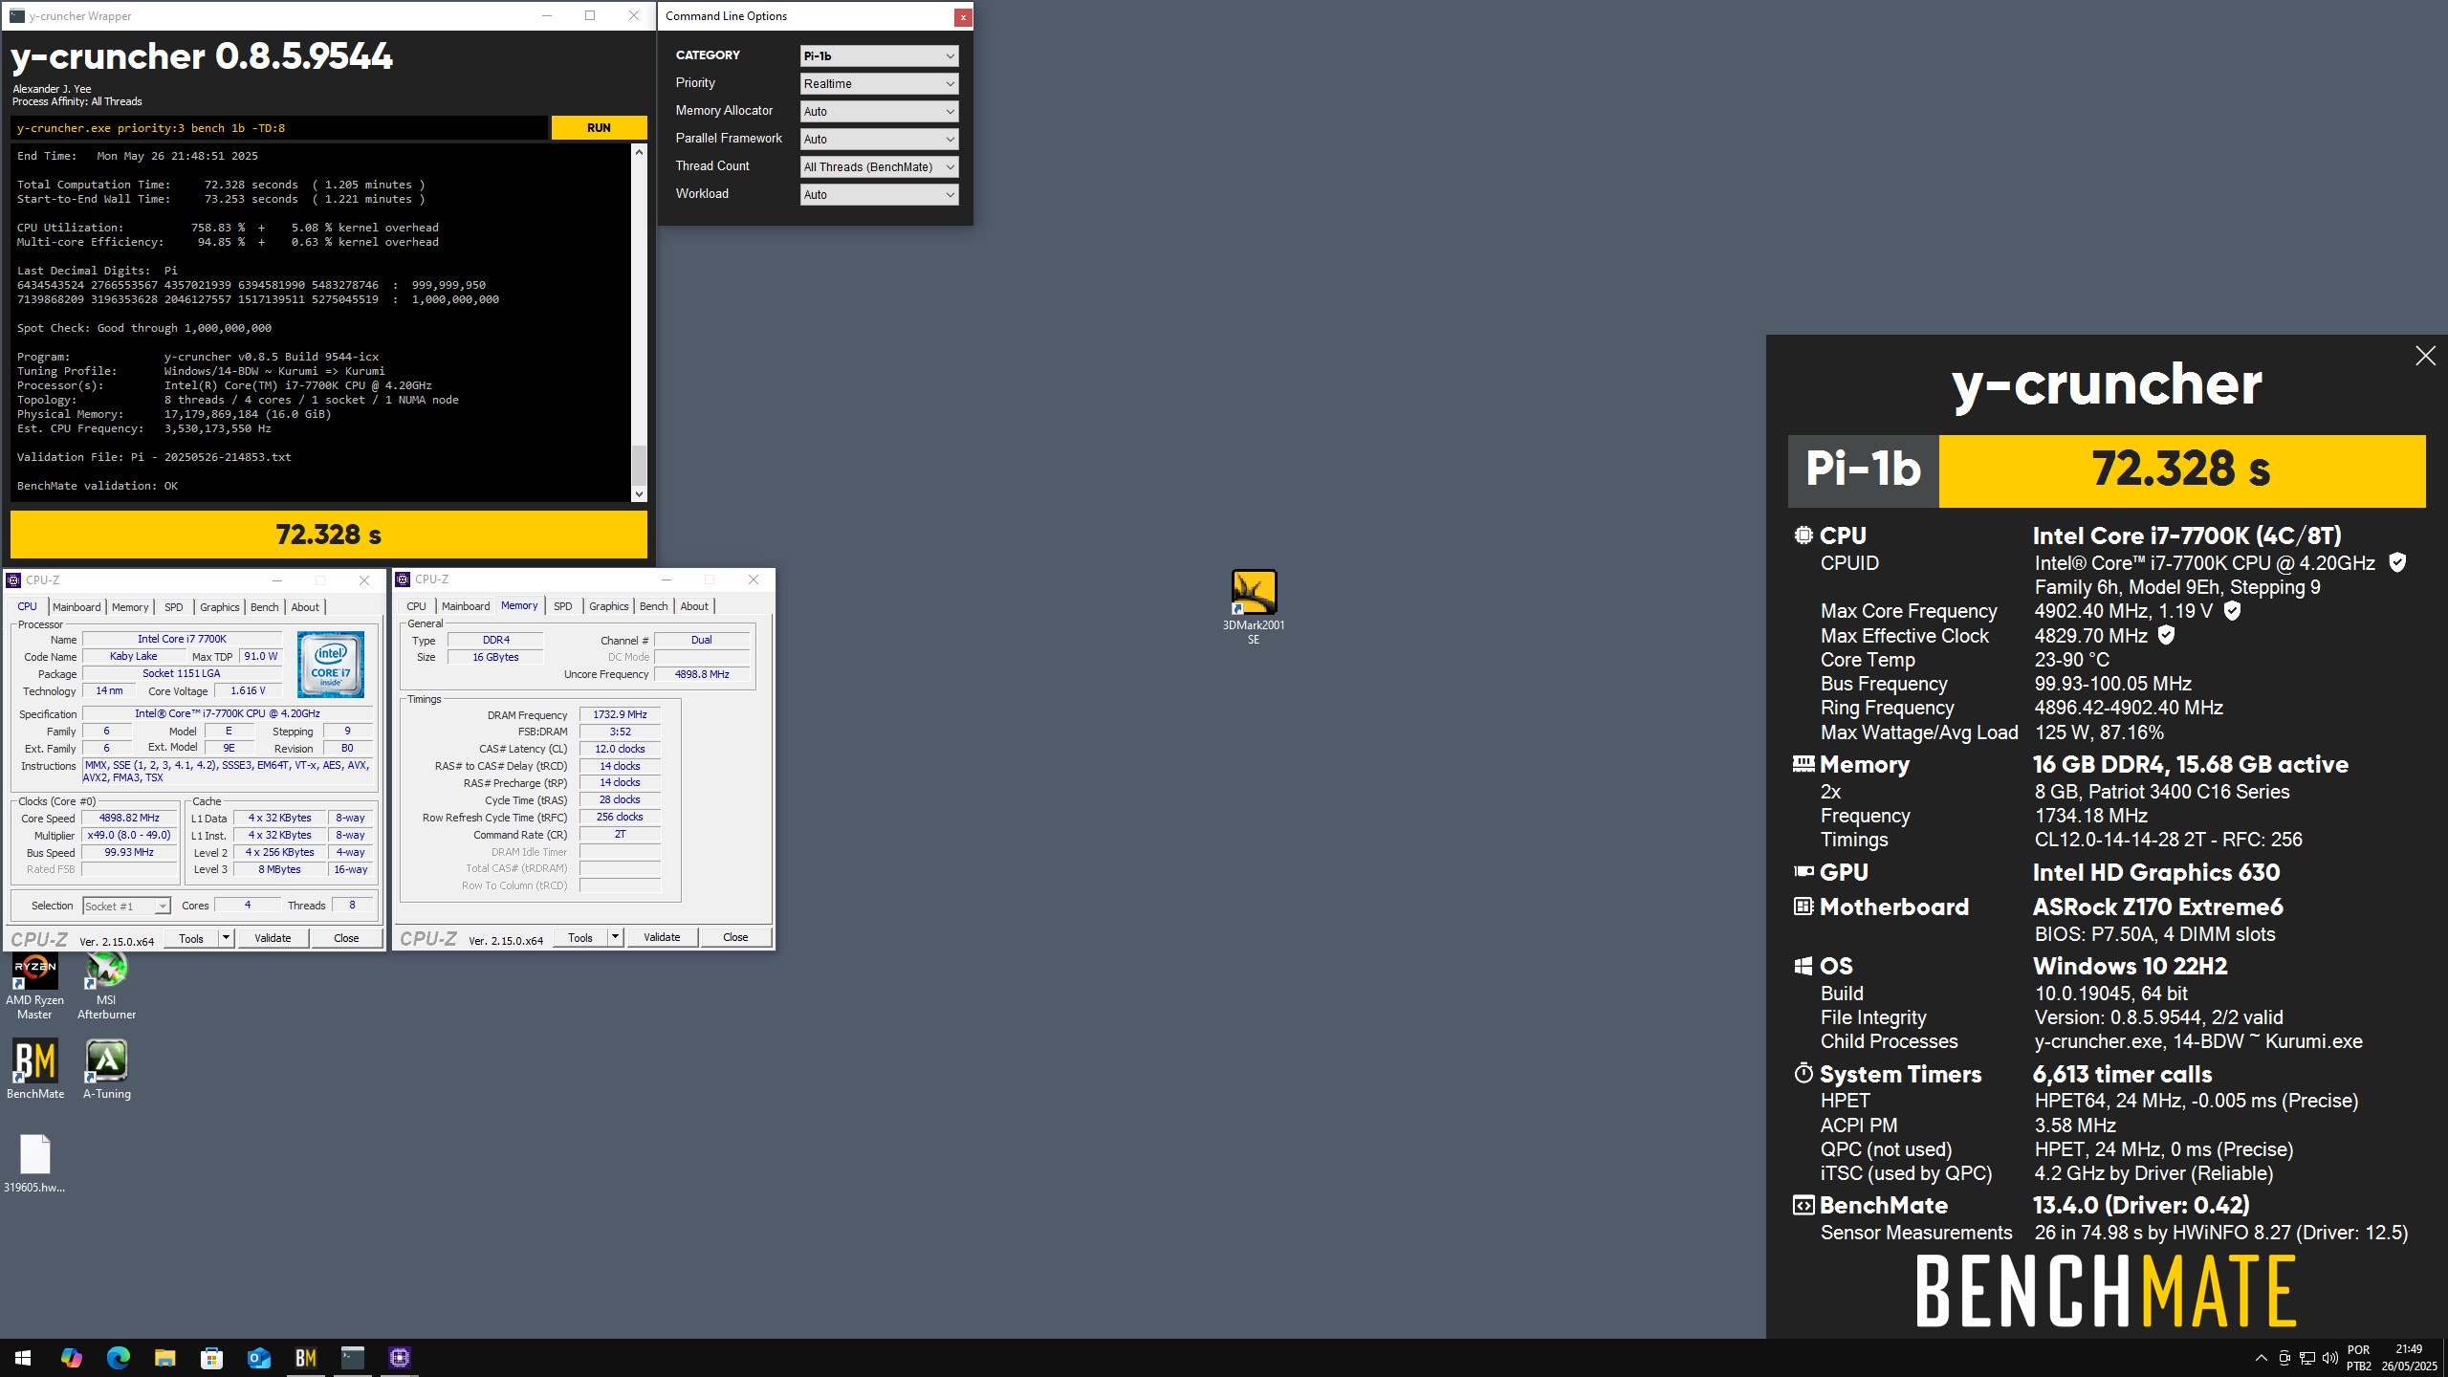2448x1377 pixels.
Task: Open Windows Start menu
Action: click(23, 1358)
